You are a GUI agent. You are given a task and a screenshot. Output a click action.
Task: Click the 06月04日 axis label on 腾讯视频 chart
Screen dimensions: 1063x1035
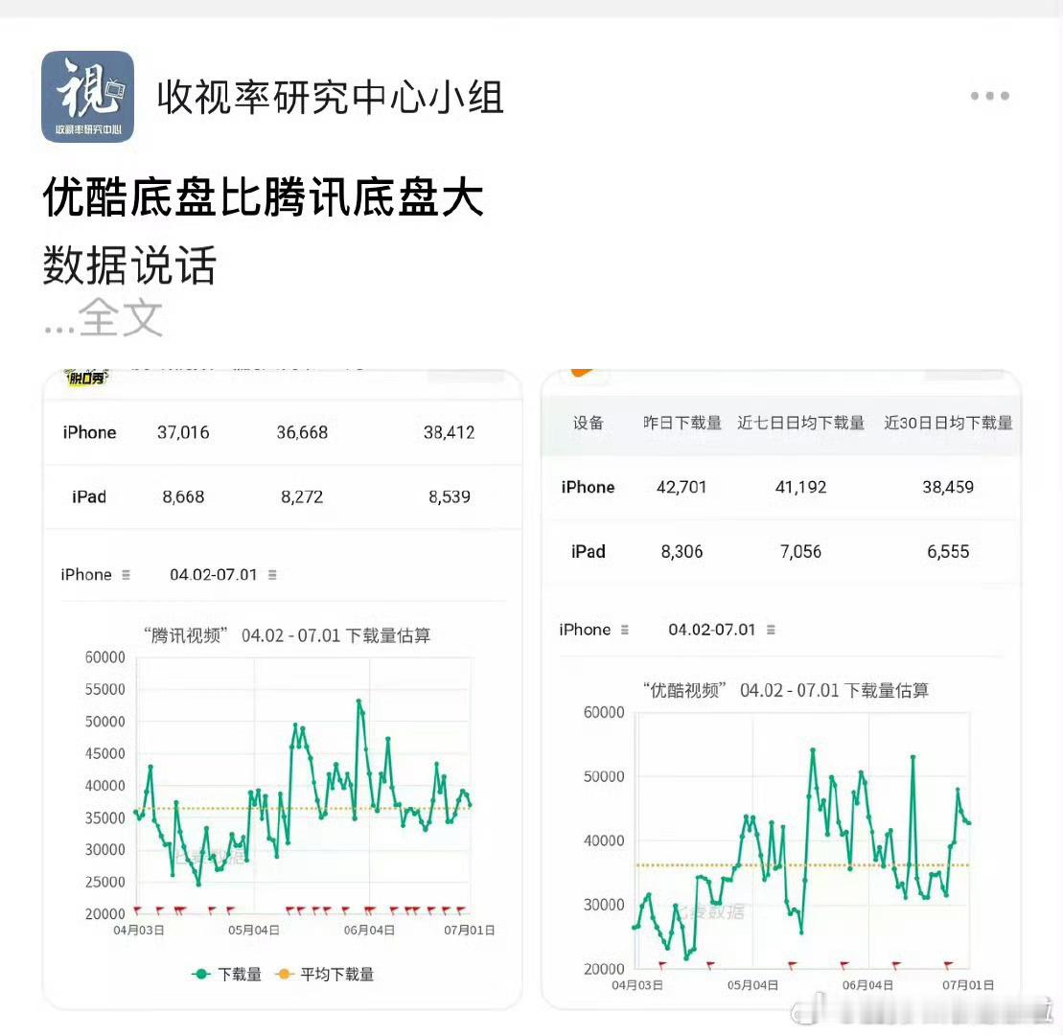(369, 930)
